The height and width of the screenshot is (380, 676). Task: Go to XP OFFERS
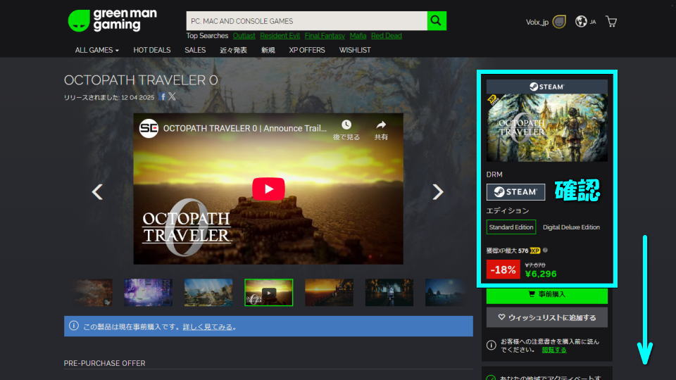[307, 50]
